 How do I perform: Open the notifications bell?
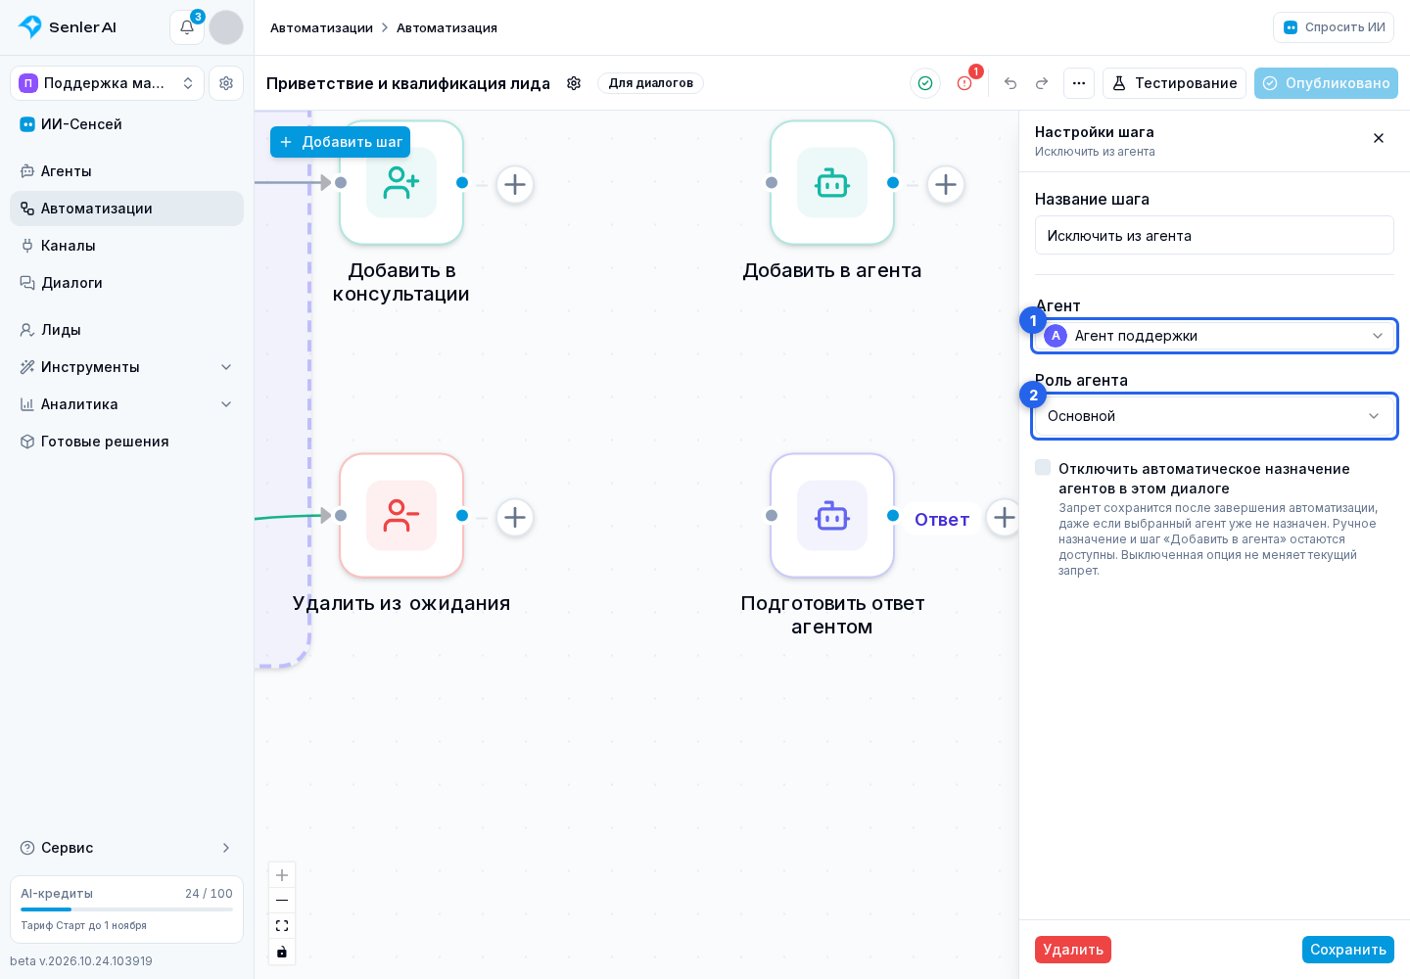point(187,27)
